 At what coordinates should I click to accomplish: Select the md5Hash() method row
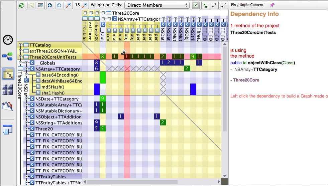click(56, 87)
